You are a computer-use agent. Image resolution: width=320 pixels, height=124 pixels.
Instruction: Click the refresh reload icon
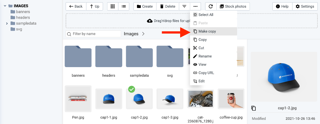coord(211,6)
